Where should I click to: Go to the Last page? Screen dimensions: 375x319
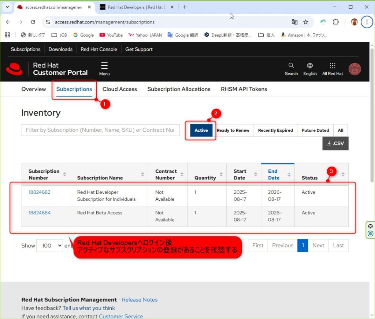[338, 246]
